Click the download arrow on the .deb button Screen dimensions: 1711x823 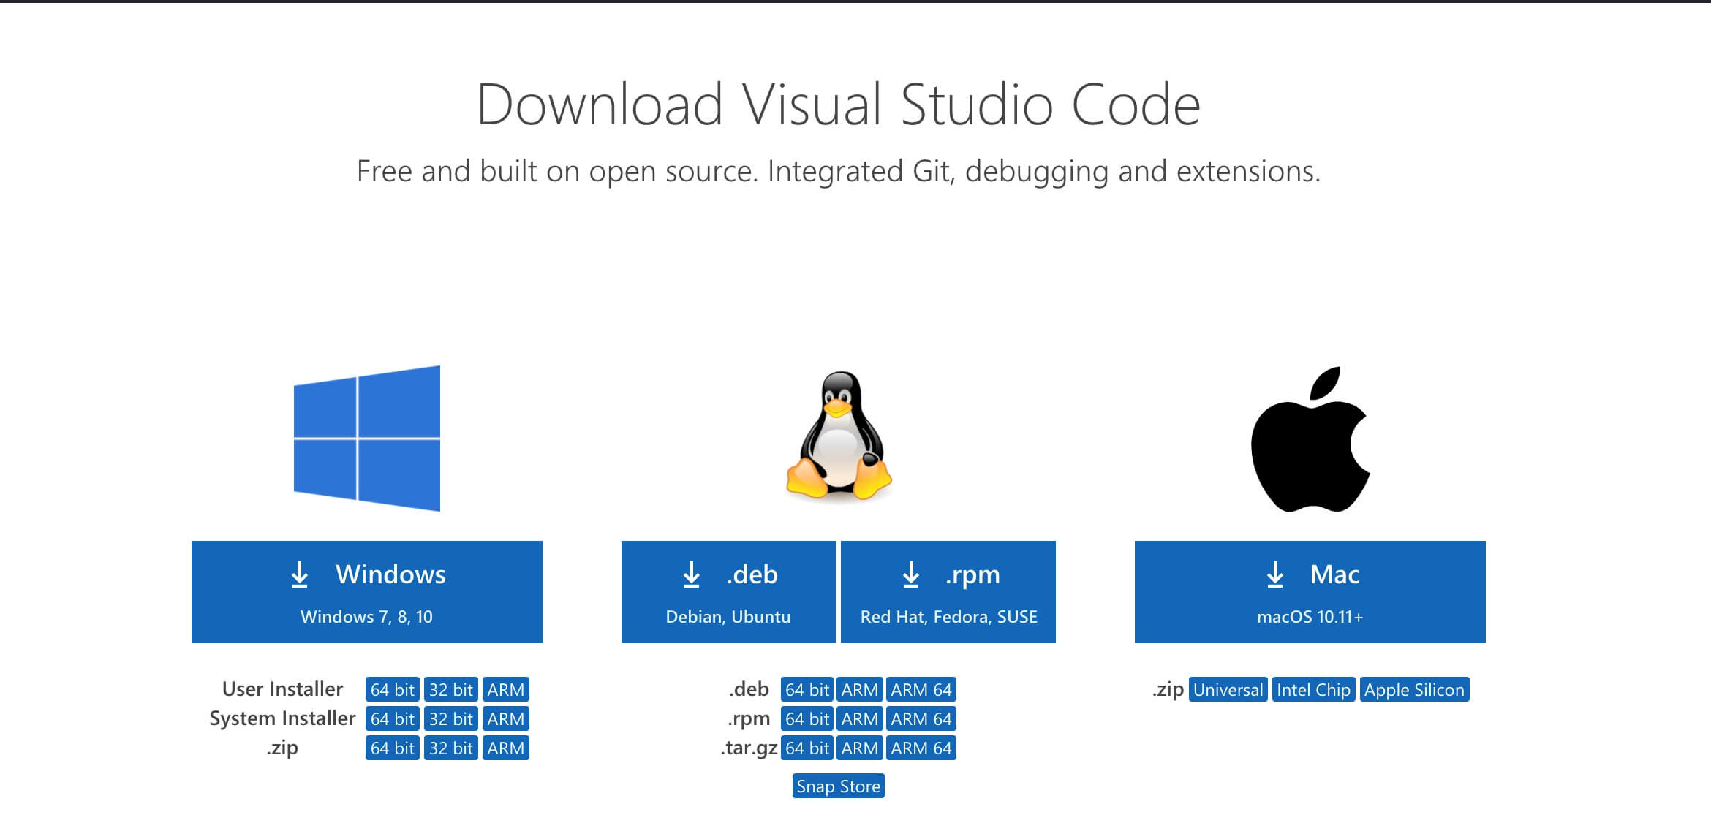coord(692,574)
